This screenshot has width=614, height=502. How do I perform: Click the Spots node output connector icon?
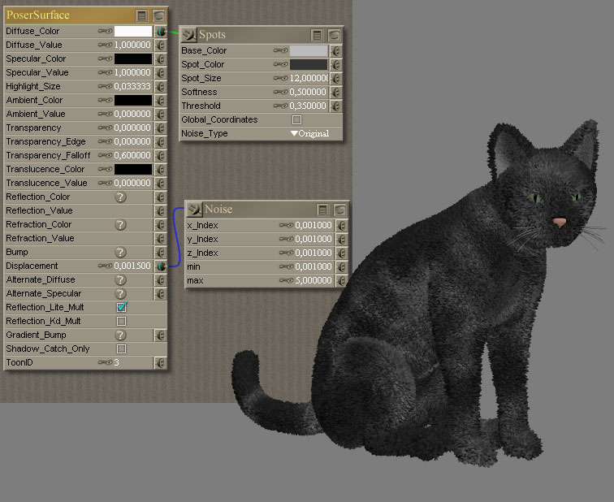[188, 35]
